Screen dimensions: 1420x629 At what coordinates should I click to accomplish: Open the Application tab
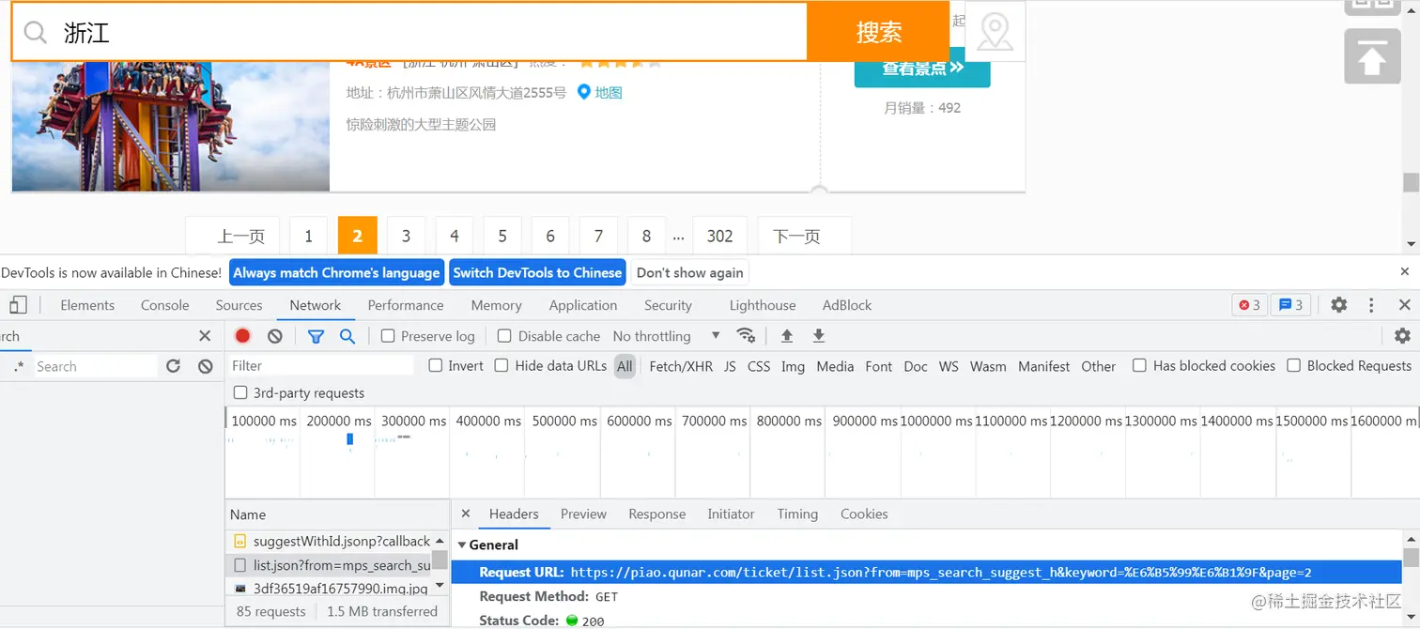click(583, 305)
